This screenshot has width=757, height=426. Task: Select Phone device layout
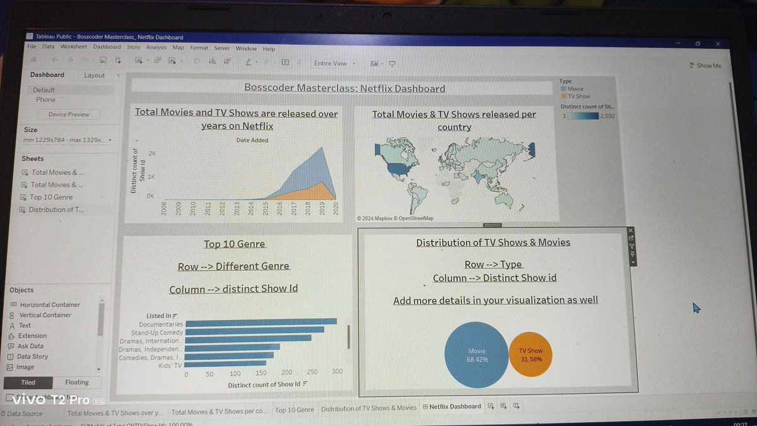45,100
